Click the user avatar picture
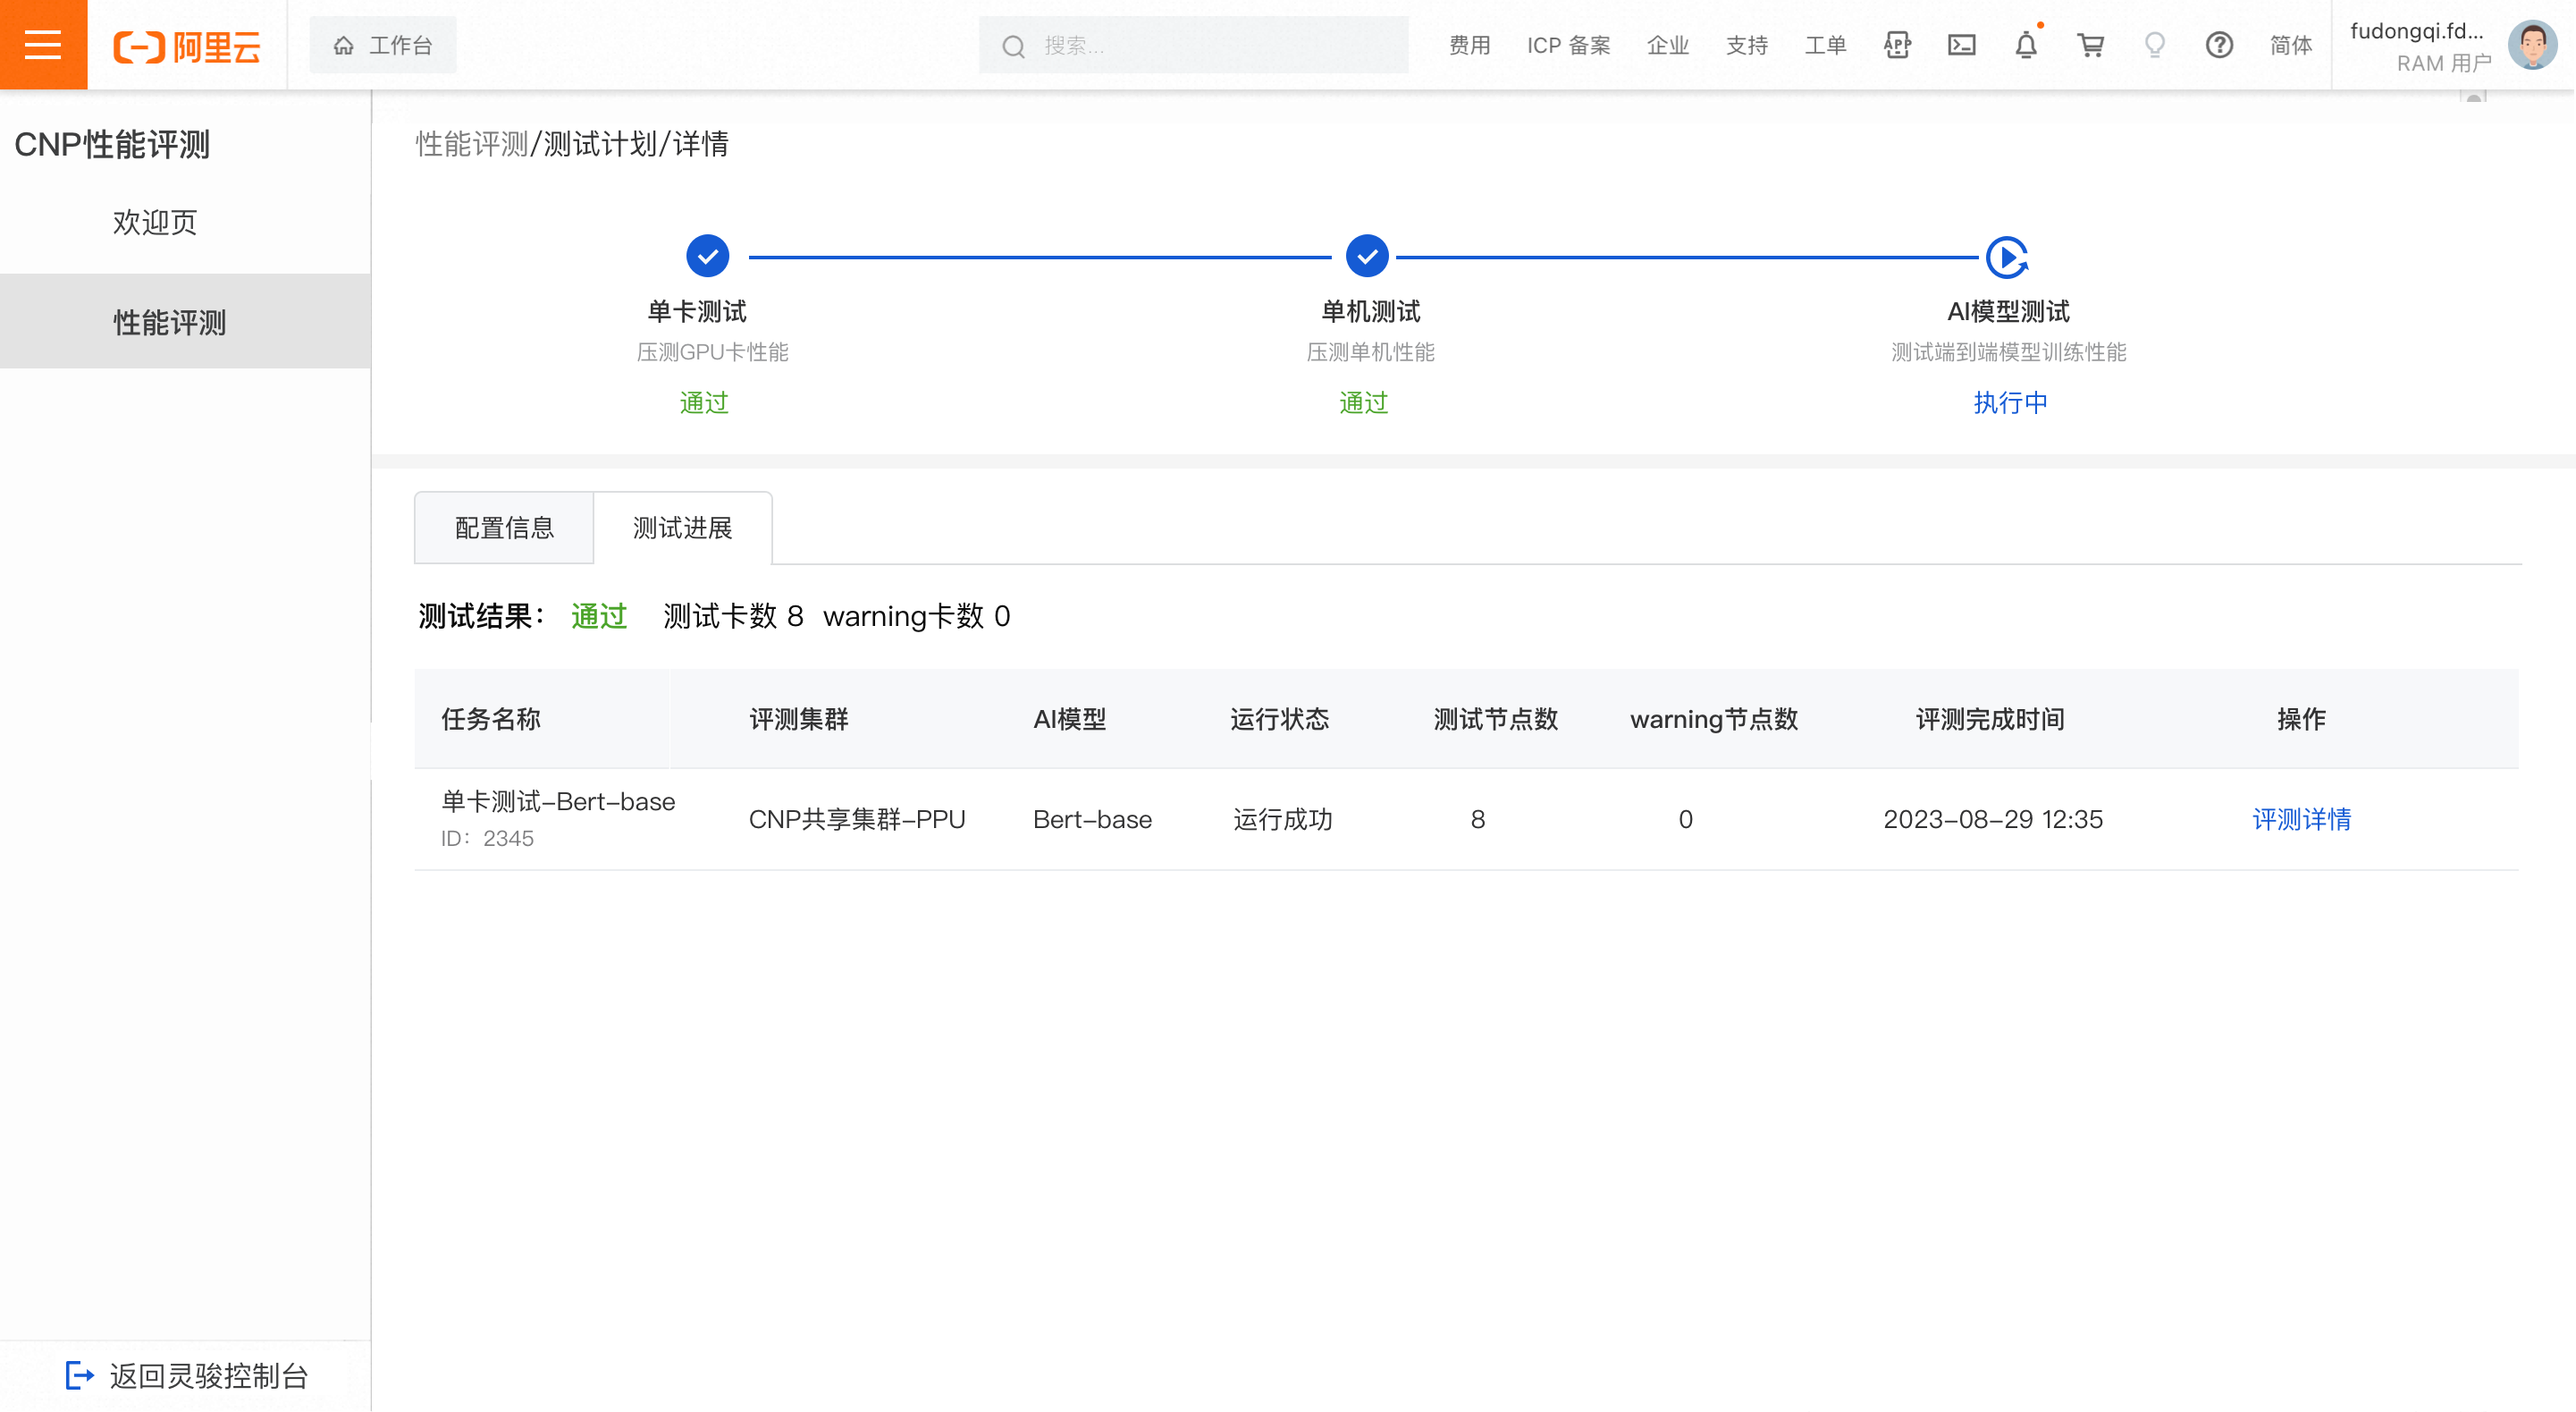Screen dimensions: 2576x1412 (2532, 45)
